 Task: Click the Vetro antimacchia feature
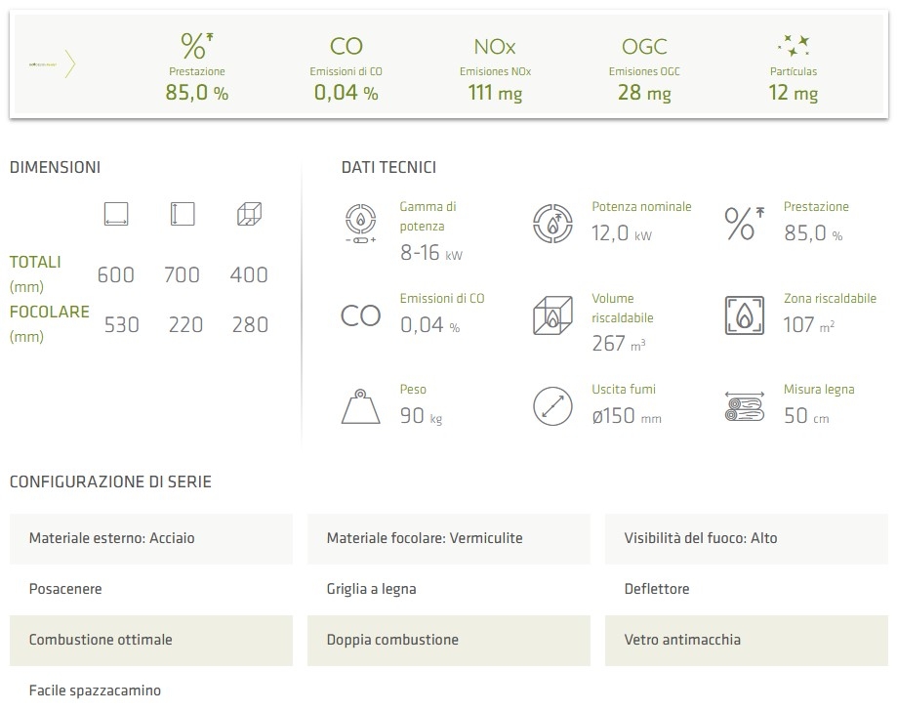click(x=746, y=641)
